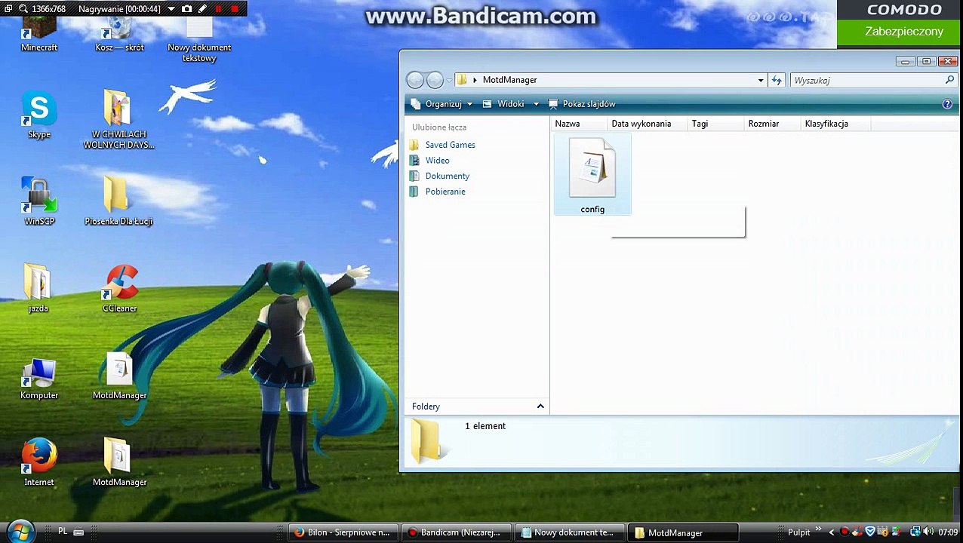963x543 pixels.
Task: Open the Organizuj menu
Action: click(442, 104)
